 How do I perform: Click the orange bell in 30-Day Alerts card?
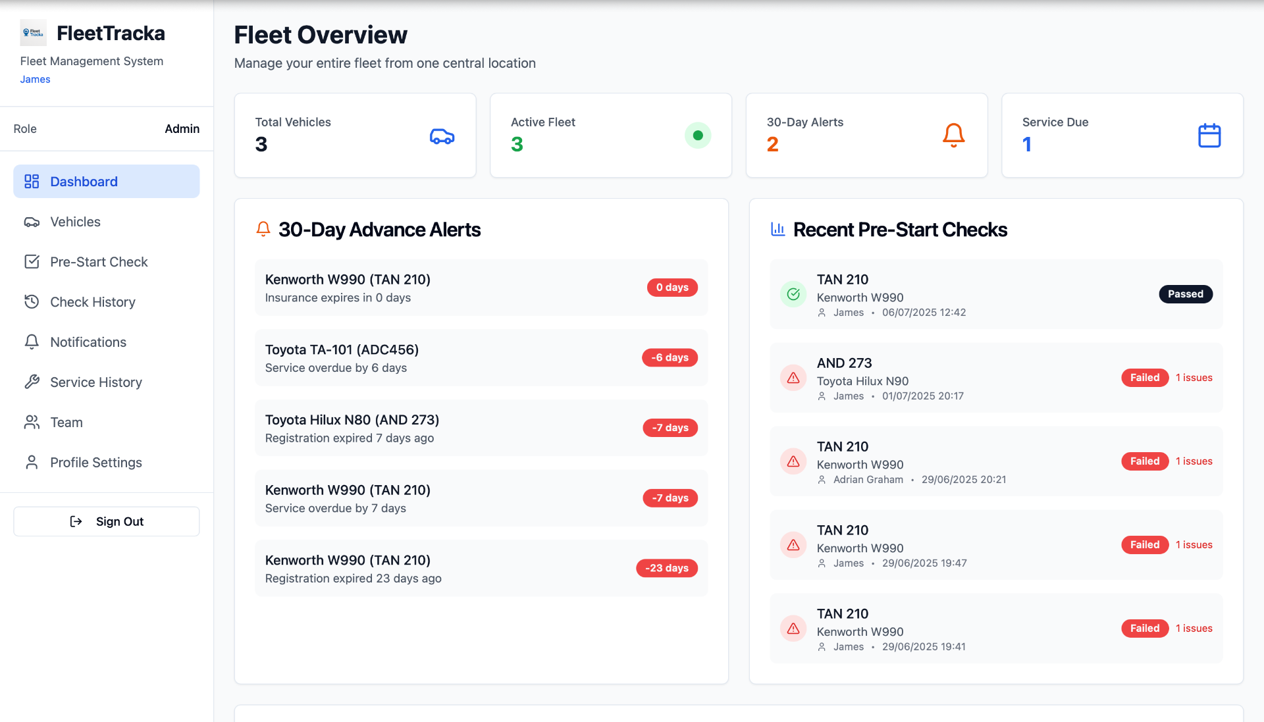[953, 136]
